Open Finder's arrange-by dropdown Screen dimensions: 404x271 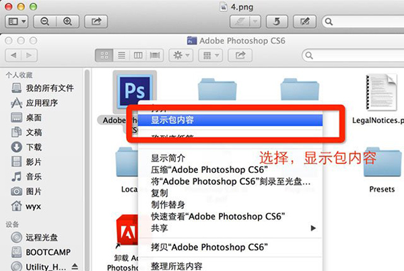[211, 55]
